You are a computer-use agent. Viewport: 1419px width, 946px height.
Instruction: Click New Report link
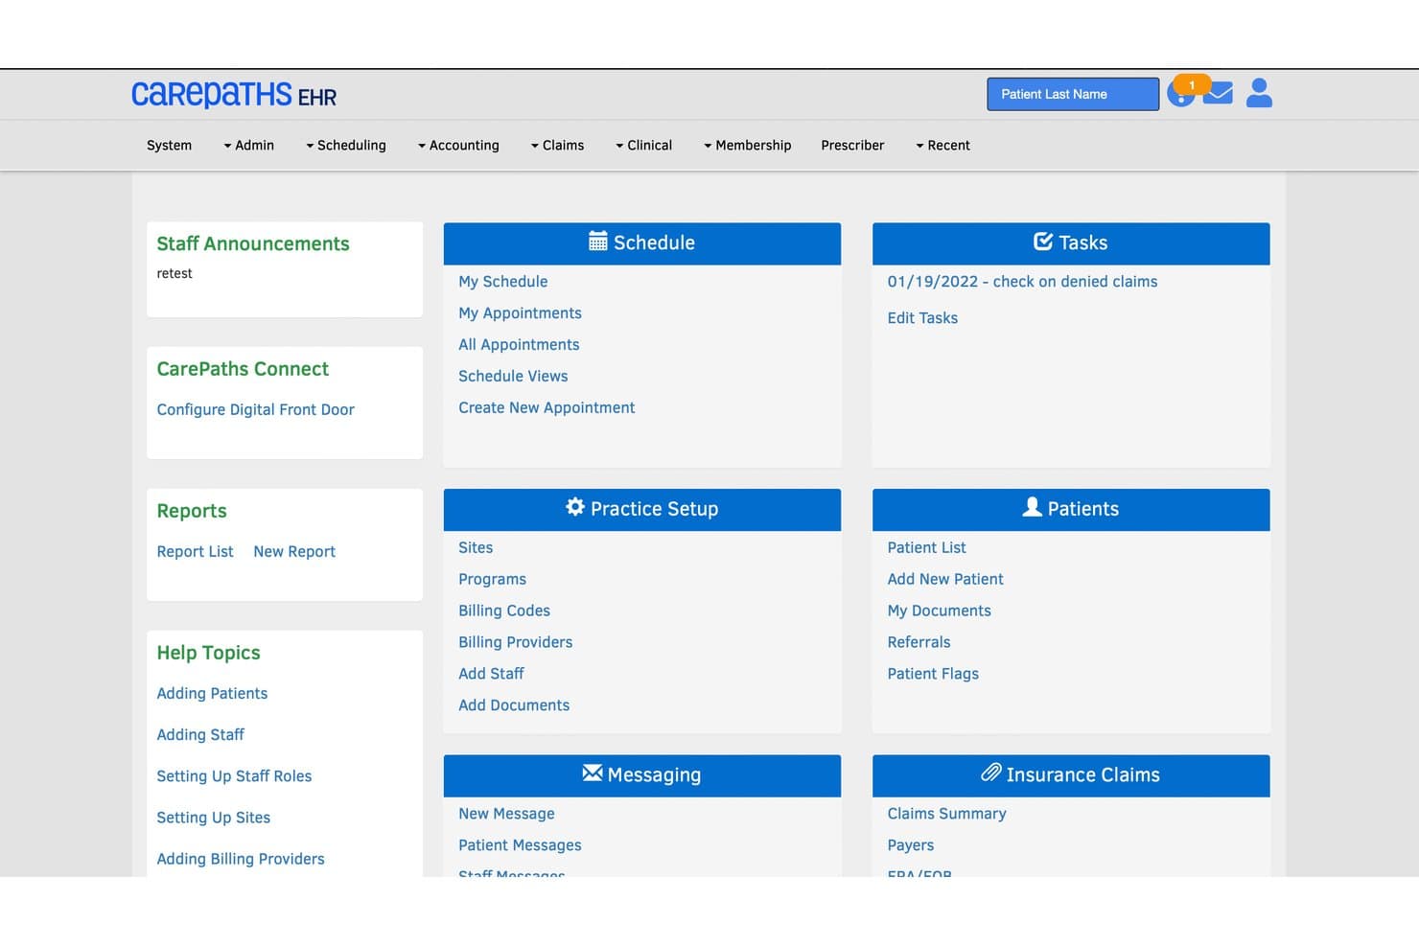point(294,552)
